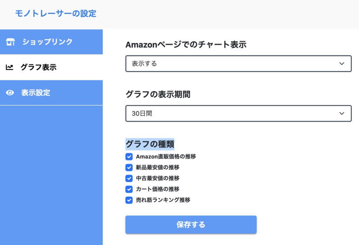Toggle the Amazon直販価格の推移 checkbox
The image size is (359, 245).
click(129, 157)
